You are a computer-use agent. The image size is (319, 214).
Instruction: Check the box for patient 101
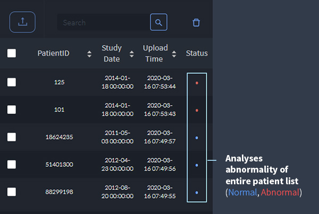click(x=12, y=109)
